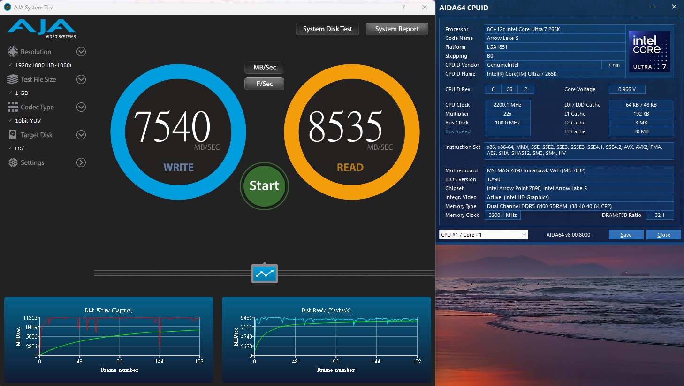Image resolution: width=684 pixels, height=386 pixels.
Task: Click the AJA Video Systems logo
Action: 42,29
